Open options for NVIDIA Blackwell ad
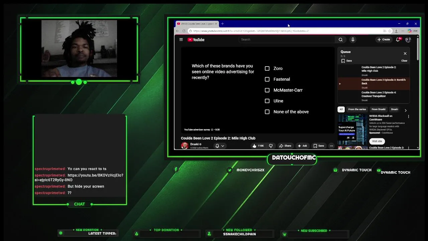Image resolution: width=428 pixels, height=241 pixels. [408, 116]
